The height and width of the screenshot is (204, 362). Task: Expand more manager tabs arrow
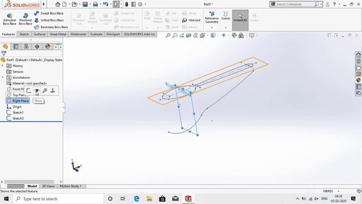pyautogui.click(x=61, y=47)
